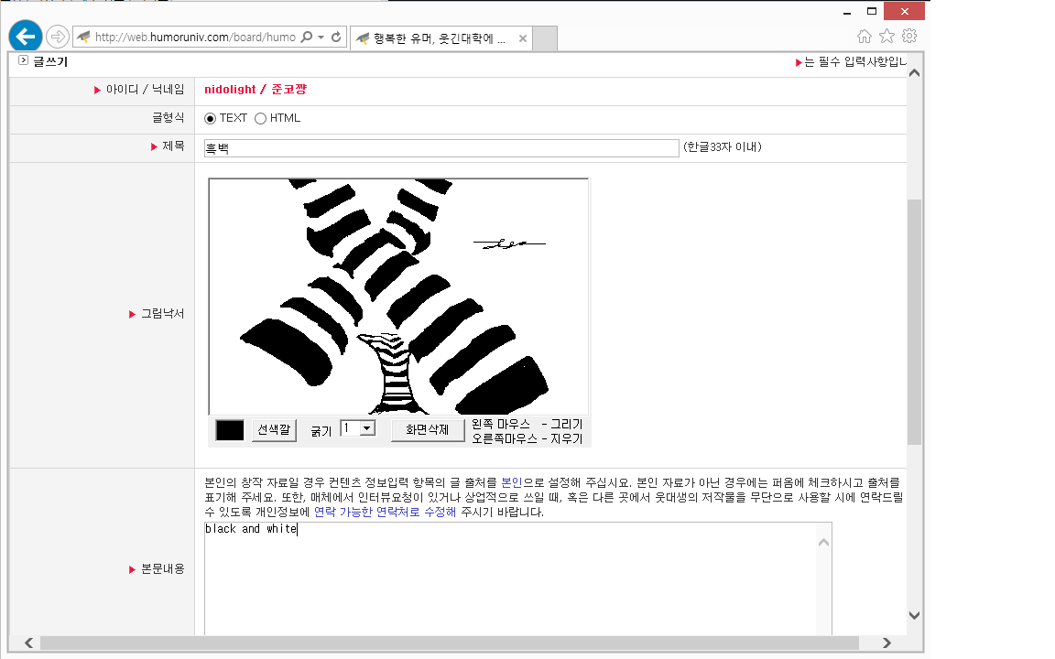Click into the 제목 title input field
The image size is (1055, 659).
(440, 148)
